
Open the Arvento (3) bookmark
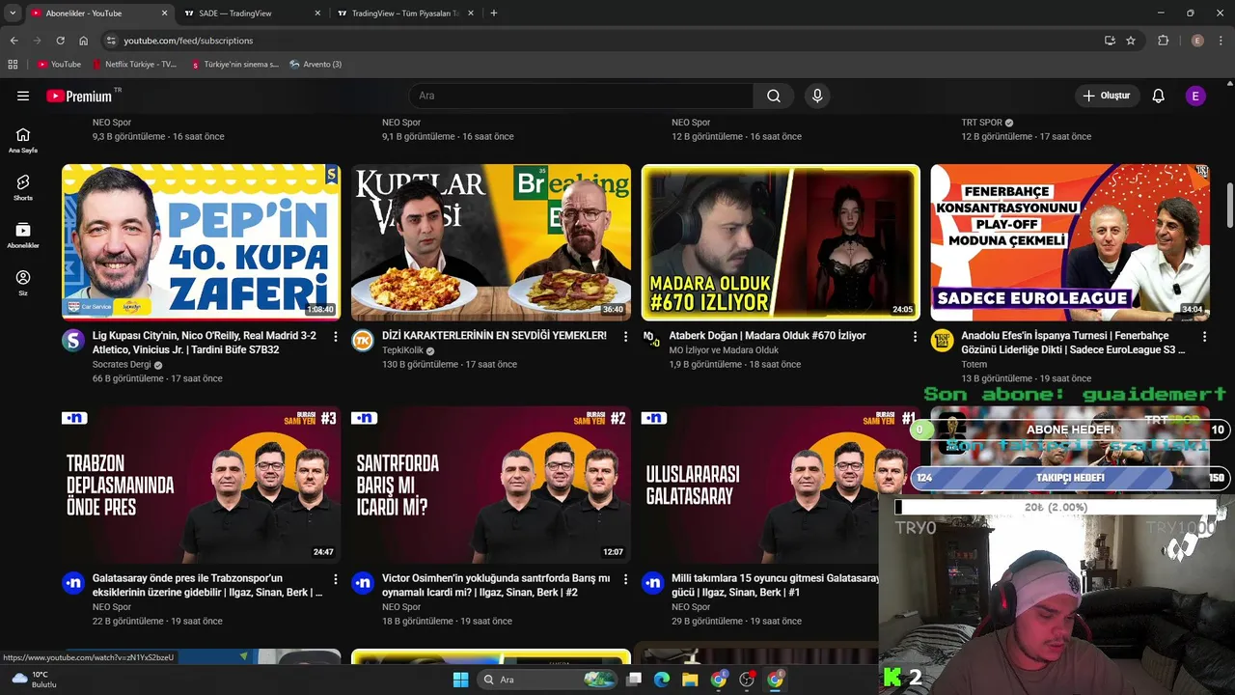(316, 64)
